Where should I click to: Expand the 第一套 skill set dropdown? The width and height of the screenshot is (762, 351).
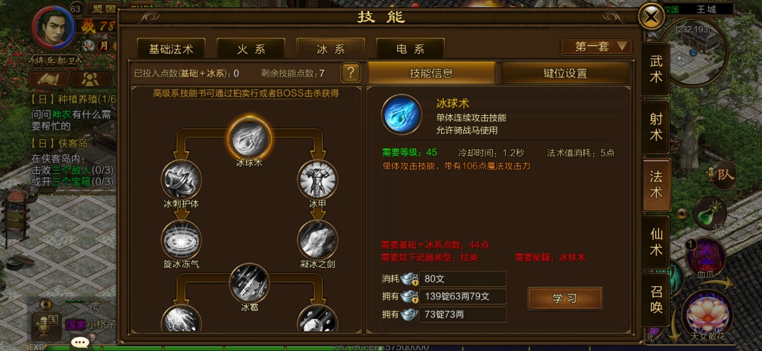coord(596,47)
